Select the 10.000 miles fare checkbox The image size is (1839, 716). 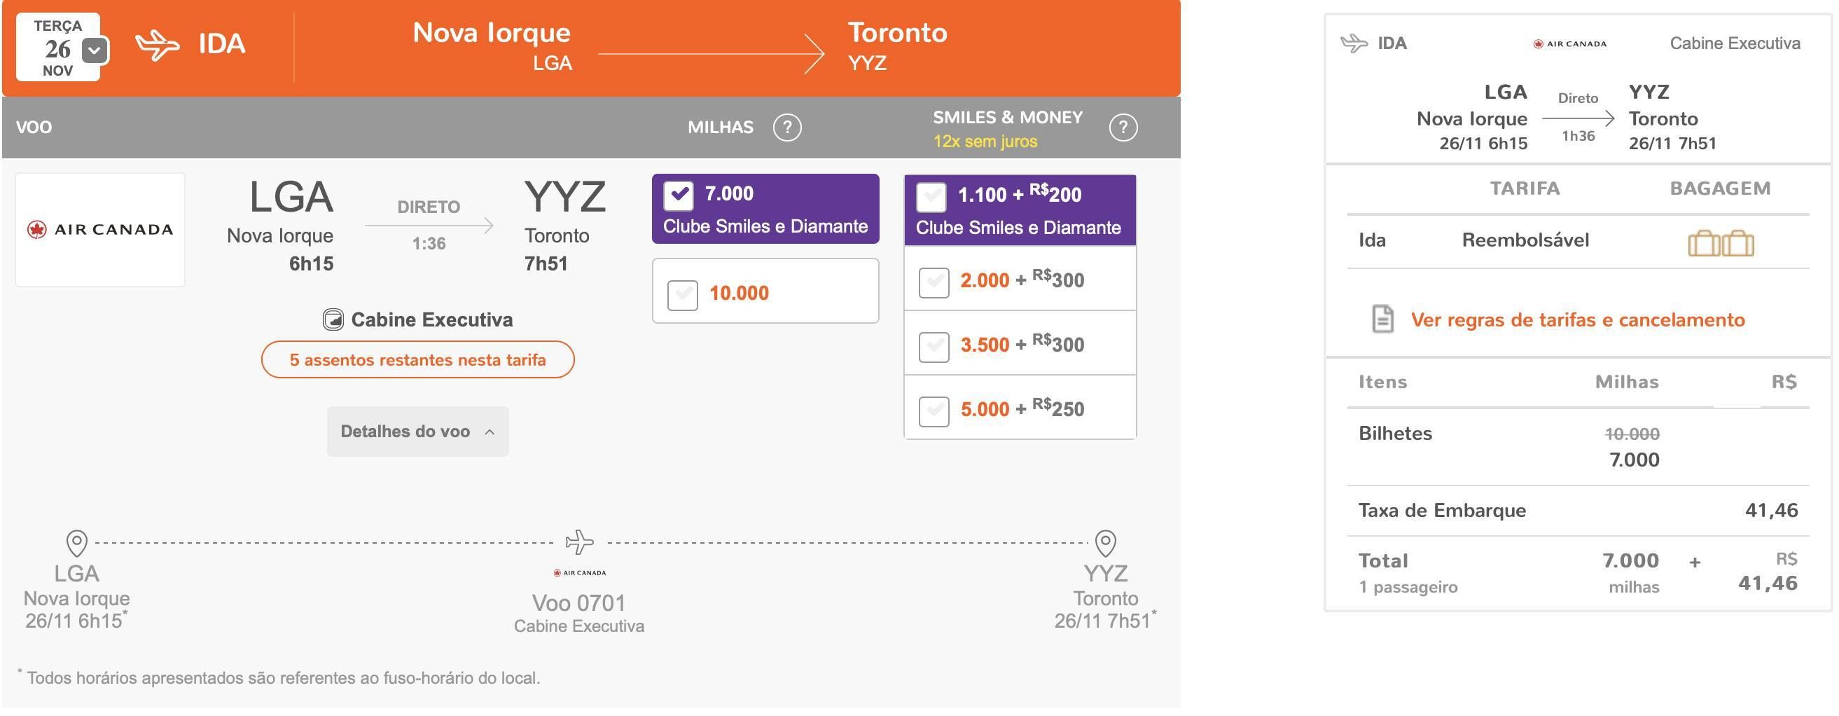(683, 294)
